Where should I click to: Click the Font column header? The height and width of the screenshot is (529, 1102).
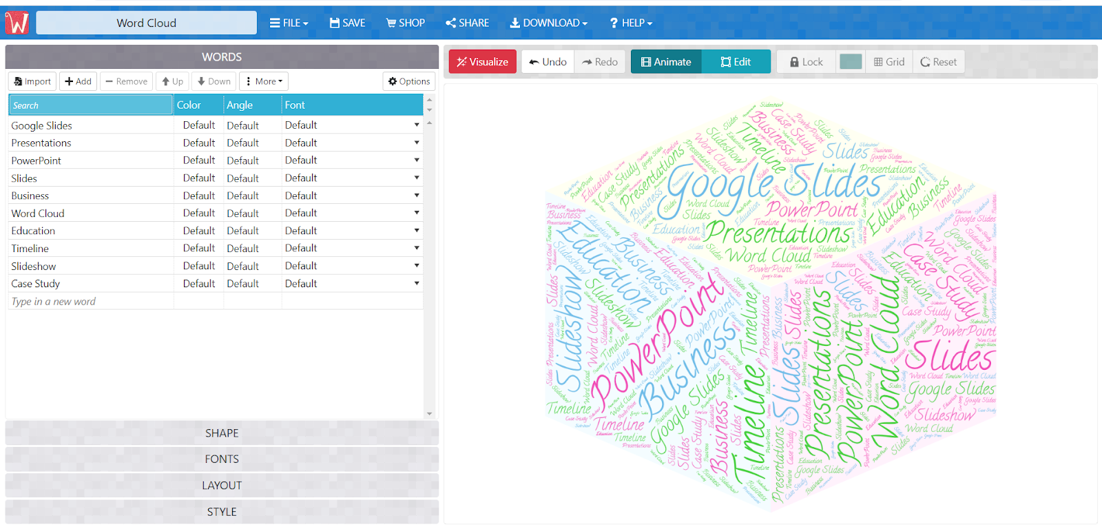(x=353, y=105)
